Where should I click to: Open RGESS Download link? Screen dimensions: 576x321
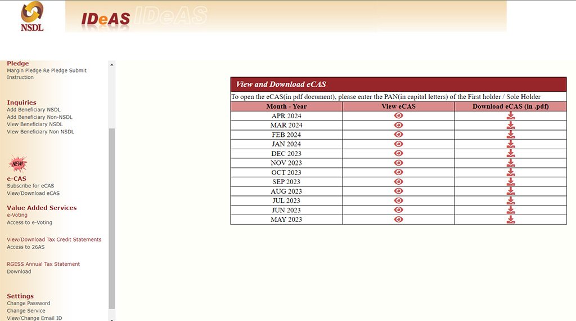19,272
